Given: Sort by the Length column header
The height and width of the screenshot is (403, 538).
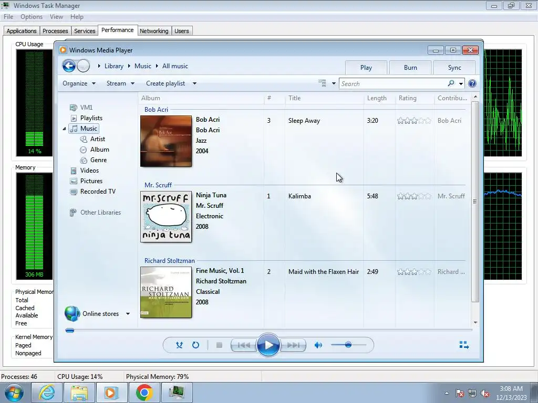Looking at the screenshot, I should [x=379, y=98].
